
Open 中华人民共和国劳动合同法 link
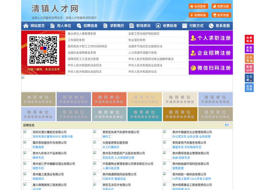(85, 65)
